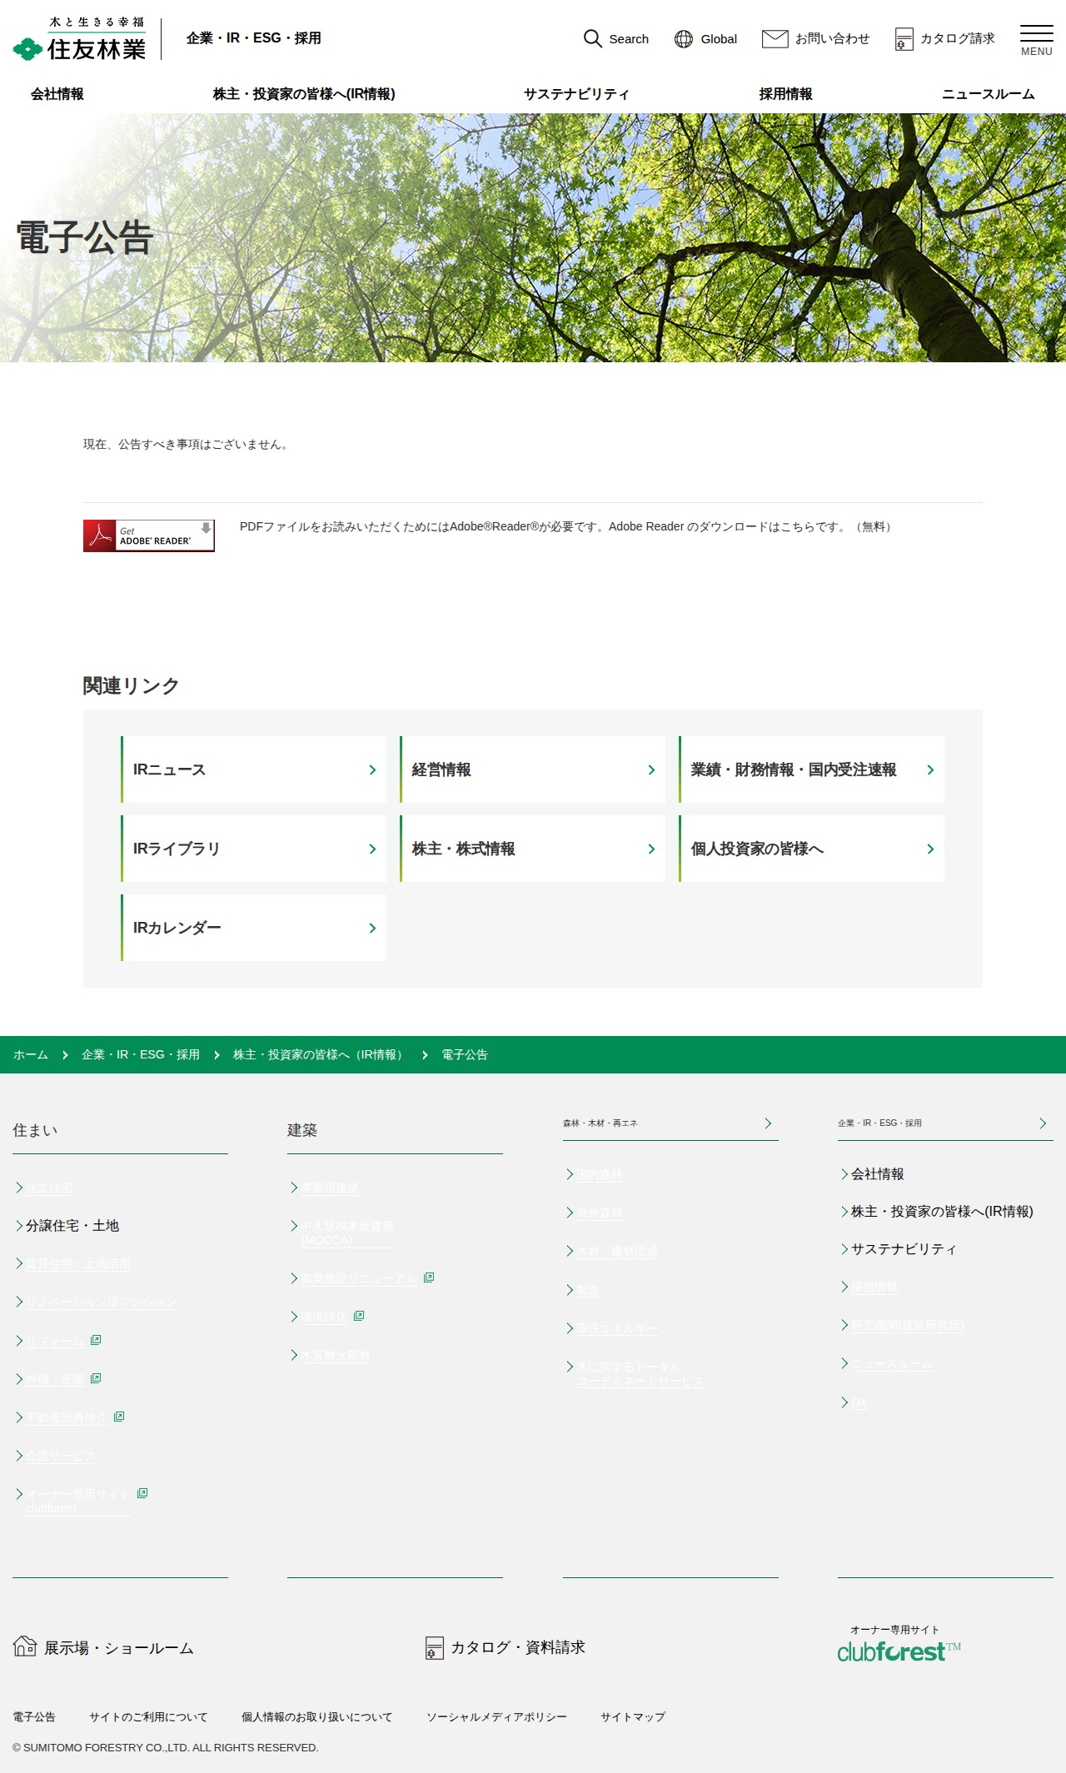Screen dimensions: 1066x1773
Task: Open the Search magnifier icon
Action: pyautogui.click(x=592, y=38)
